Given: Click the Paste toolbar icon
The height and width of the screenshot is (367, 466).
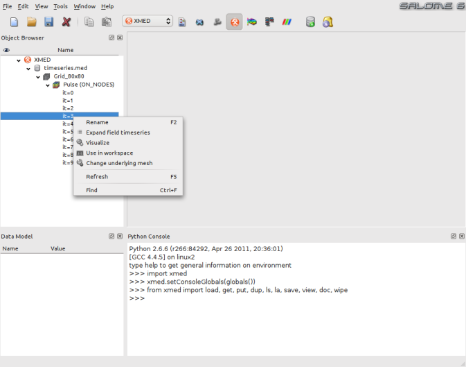Looking at the screenshot, I should 107,22.
